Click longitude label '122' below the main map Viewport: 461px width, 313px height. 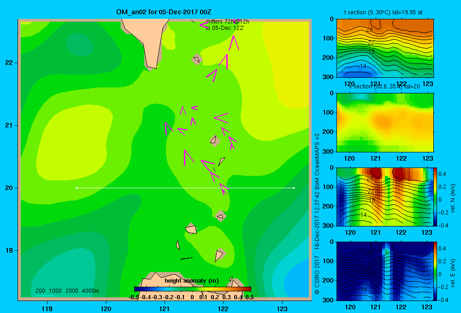(x=223, y=308)
